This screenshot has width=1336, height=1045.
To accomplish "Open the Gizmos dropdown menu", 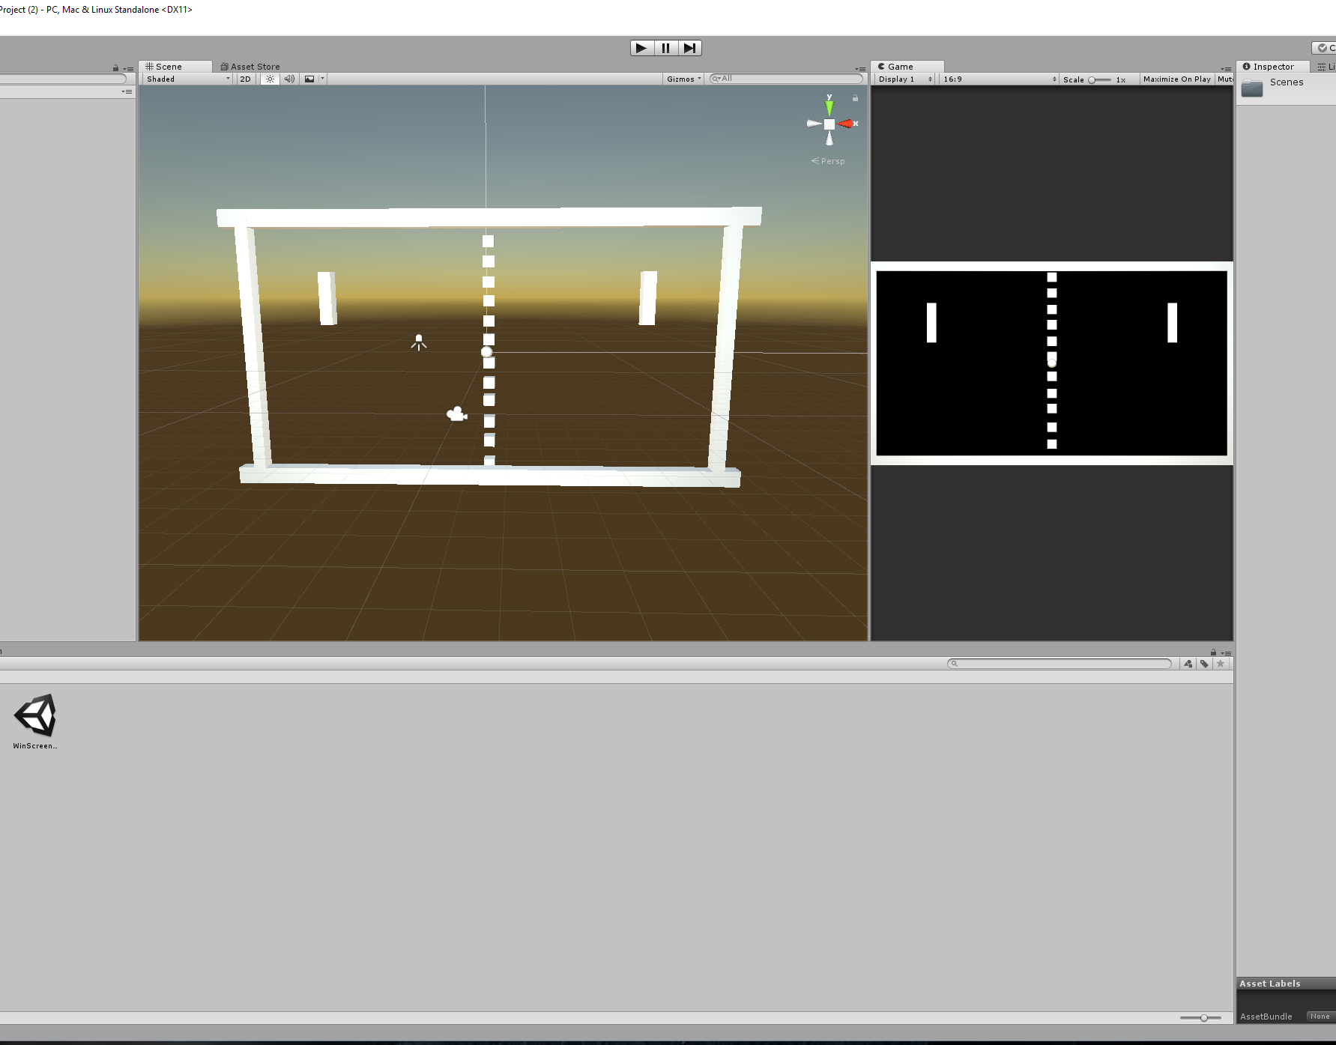I will 683,79.
